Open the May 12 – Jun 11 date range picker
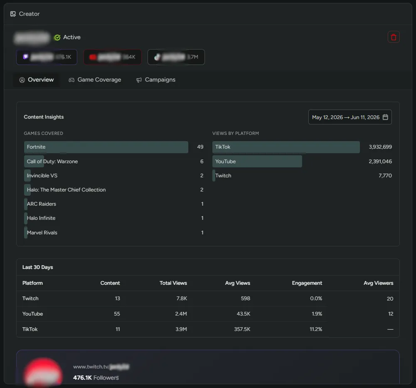The width and height of the screenshot is (416, 388). (x=350, y=117)
